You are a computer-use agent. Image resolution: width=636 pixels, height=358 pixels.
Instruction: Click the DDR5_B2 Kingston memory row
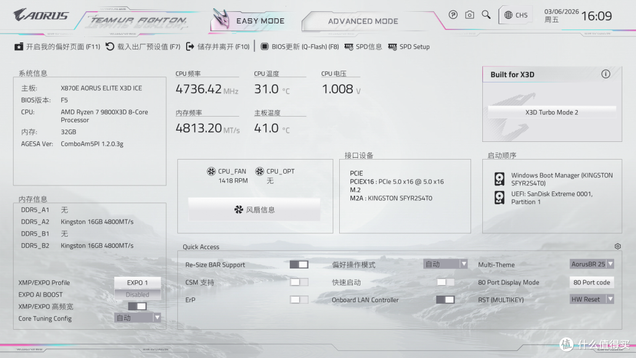[x=78, y=246]
